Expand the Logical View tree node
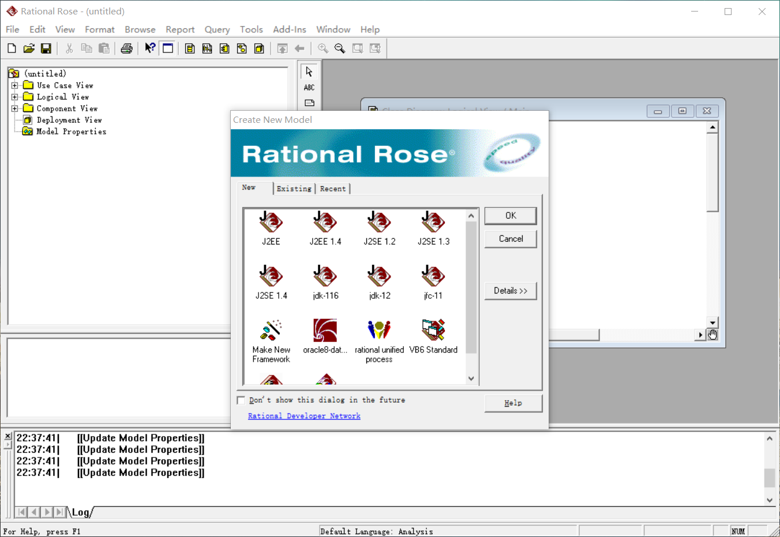 (14, 96)
